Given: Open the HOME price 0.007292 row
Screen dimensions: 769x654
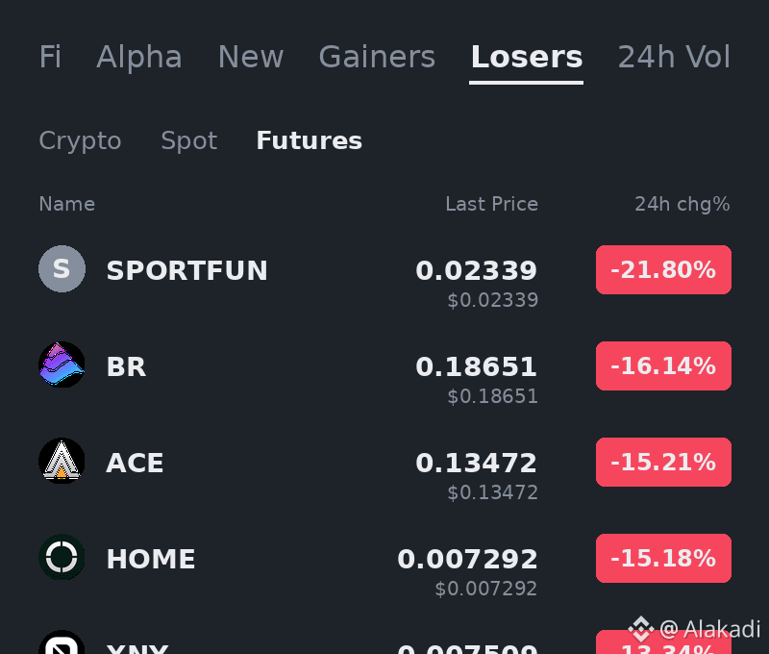Looking at the screenshot, I should (384, 566).
